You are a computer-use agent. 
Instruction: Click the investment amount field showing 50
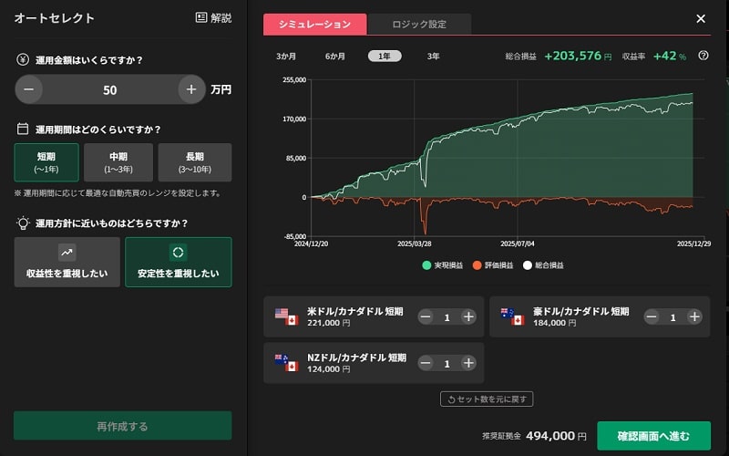coord(110,89)
